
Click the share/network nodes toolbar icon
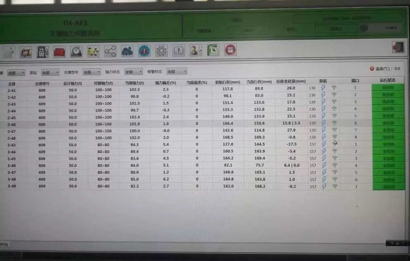[x=110, y=51]
